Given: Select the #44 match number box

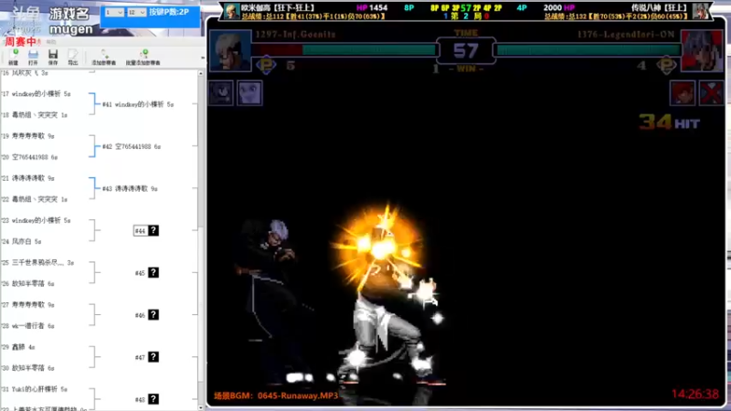Looking at the screenshot, I should (141, 231).
